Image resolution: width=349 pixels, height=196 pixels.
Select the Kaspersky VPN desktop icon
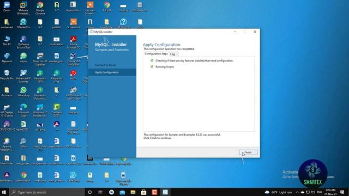pyautogui.click(x=40, y=76)
